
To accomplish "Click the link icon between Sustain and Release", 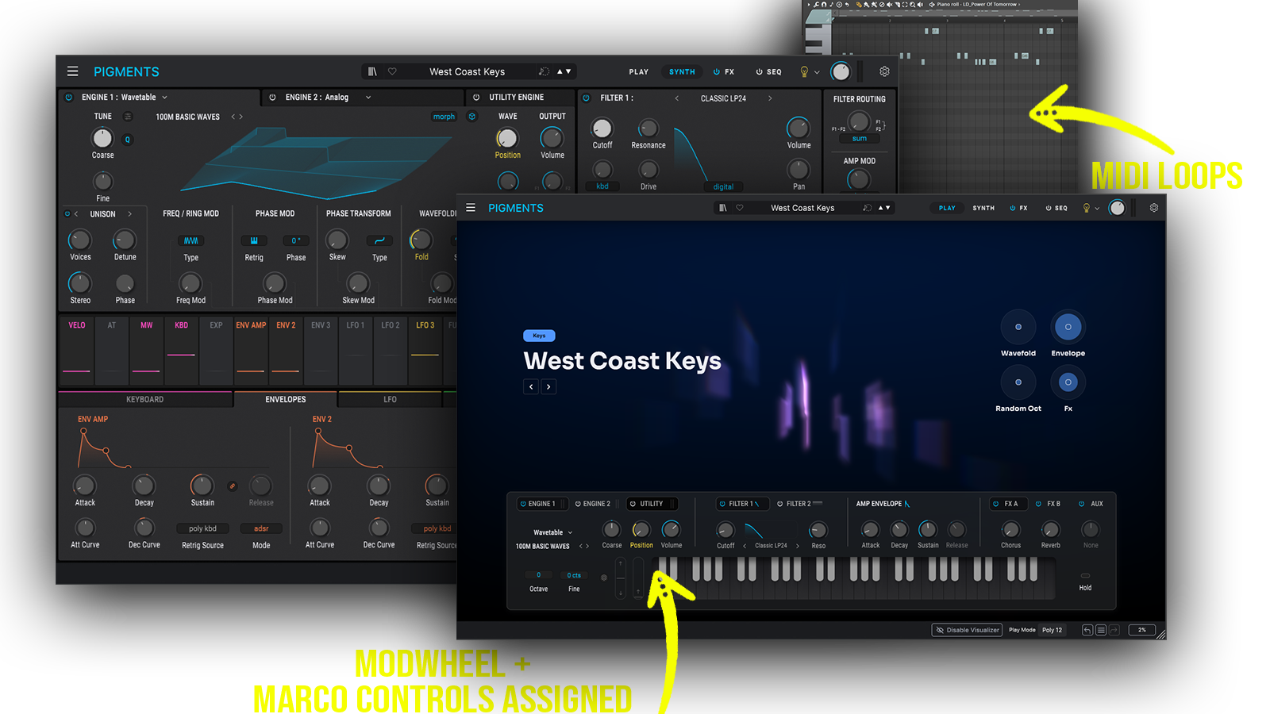I will point(233,486).
